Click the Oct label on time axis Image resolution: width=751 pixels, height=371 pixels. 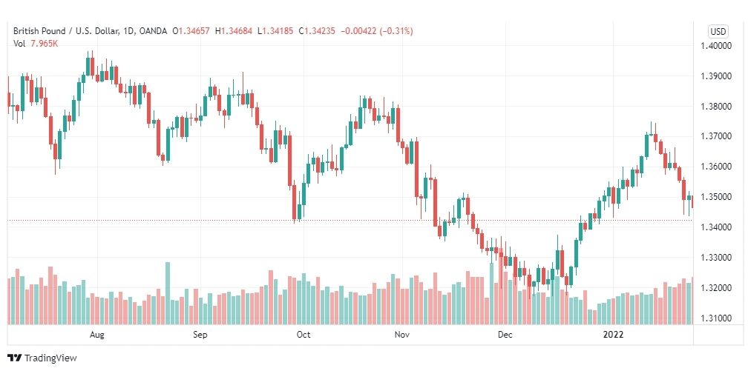pos(304,335)
